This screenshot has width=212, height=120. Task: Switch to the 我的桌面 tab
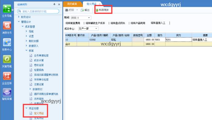coord(72,4)
